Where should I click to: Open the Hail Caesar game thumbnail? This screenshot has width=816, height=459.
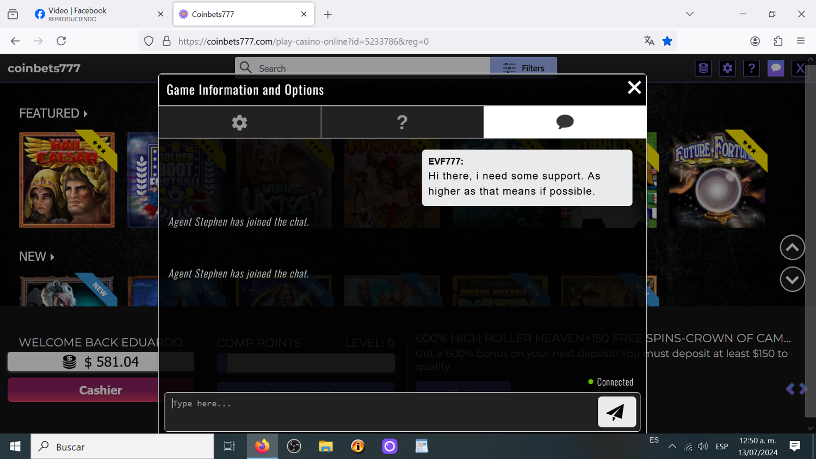pyautogui.click(x=67, y=179)
